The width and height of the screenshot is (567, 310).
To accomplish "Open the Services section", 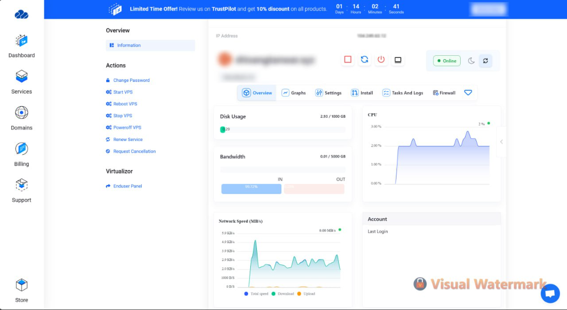I will tap(22, 82).
